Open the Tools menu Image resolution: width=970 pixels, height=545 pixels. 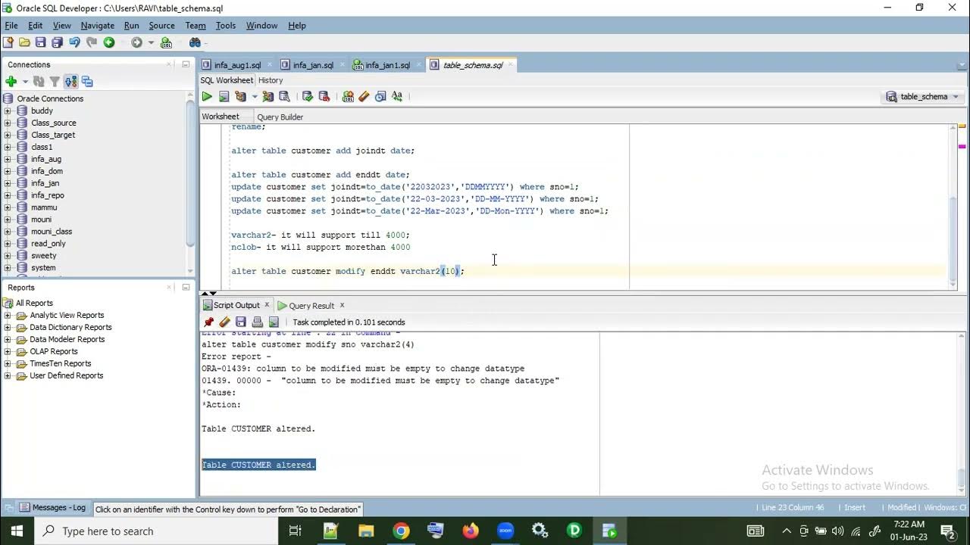226,26
